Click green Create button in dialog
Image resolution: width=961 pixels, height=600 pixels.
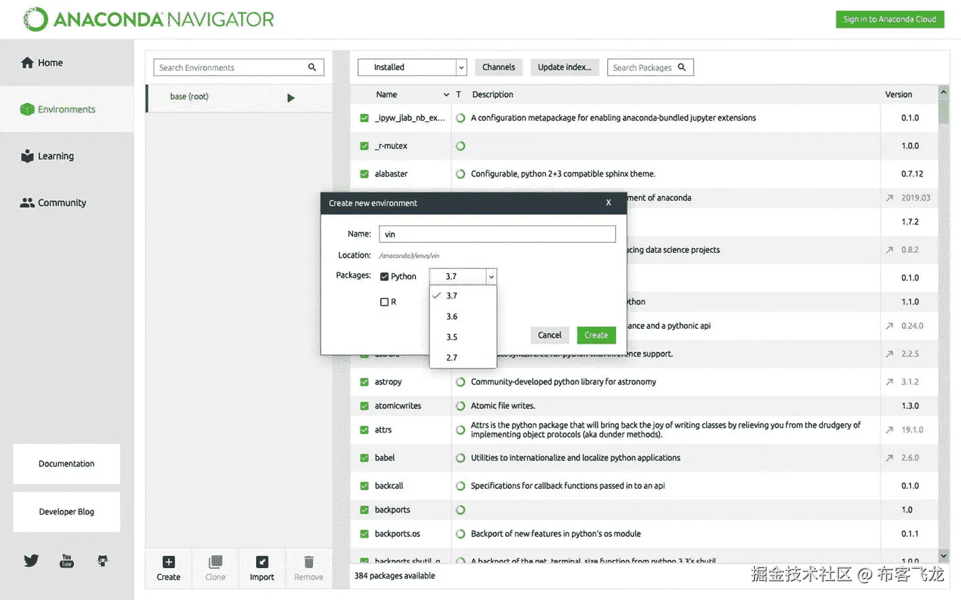pos(596,335)
